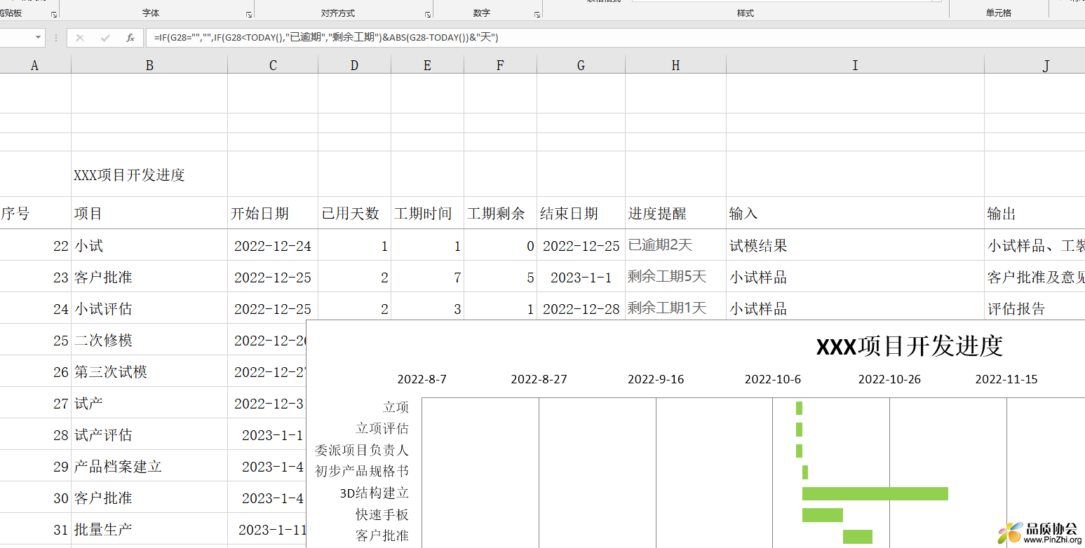Select the 试产评估 project cell

[x=149, y=434]
